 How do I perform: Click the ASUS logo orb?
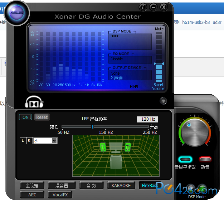coord(17,13)
